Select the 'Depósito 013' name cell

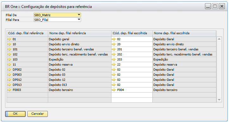(x=80, y=85)
